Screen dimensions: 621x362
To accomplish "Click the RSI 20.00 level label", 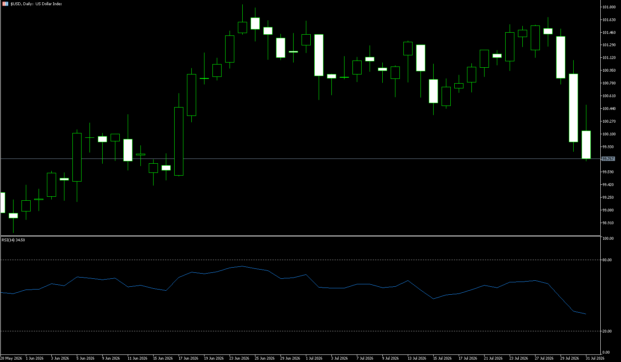I will click(x=607, y=331).
